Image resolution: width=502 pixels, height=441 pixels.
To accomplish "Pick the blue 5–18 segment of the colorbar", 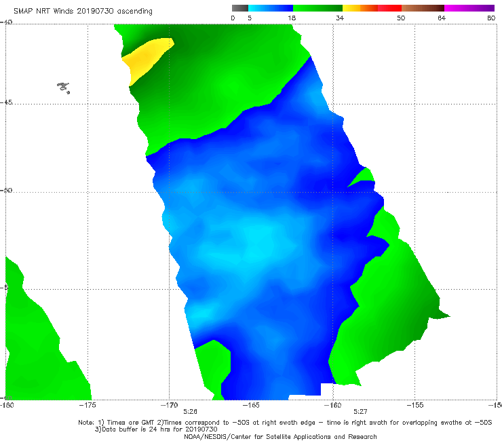I will pyautogui.click(x=271, y=8).
